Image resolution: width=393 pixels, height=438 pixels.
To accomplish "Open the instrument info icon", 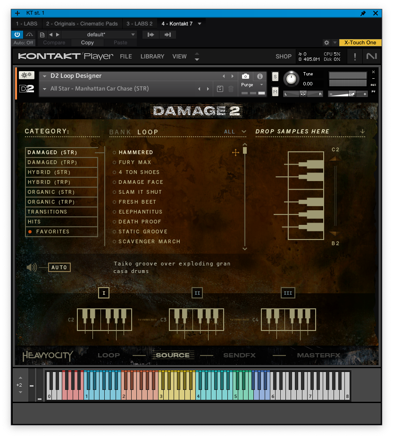I will coord(259,76).
